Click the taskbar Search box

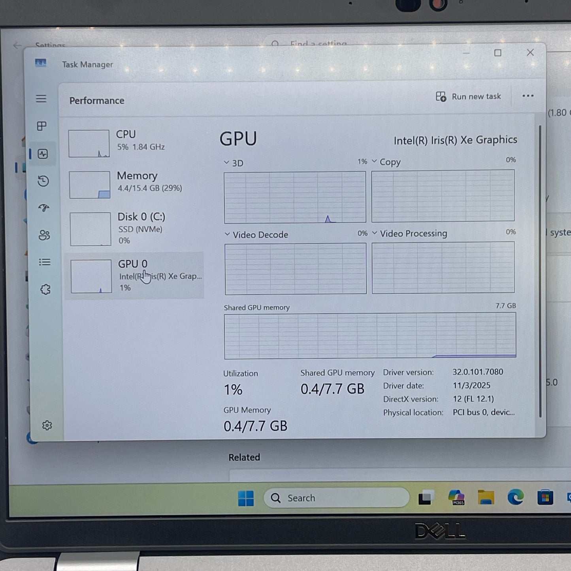pos(336,498)
